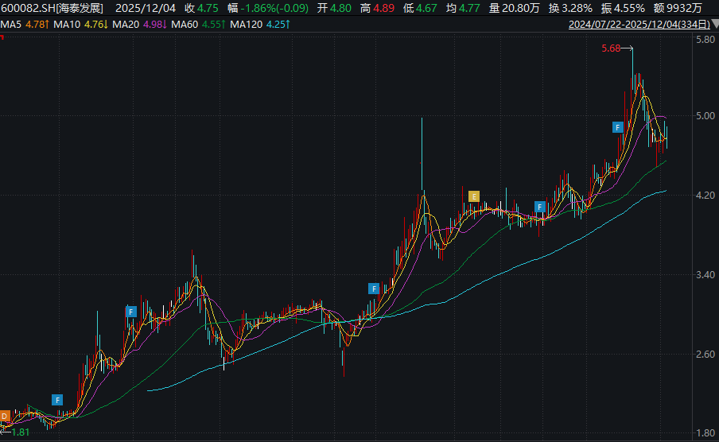Click the F marker right of the E marker
This screenshot has width=719, height=442.
coord(540,207)
